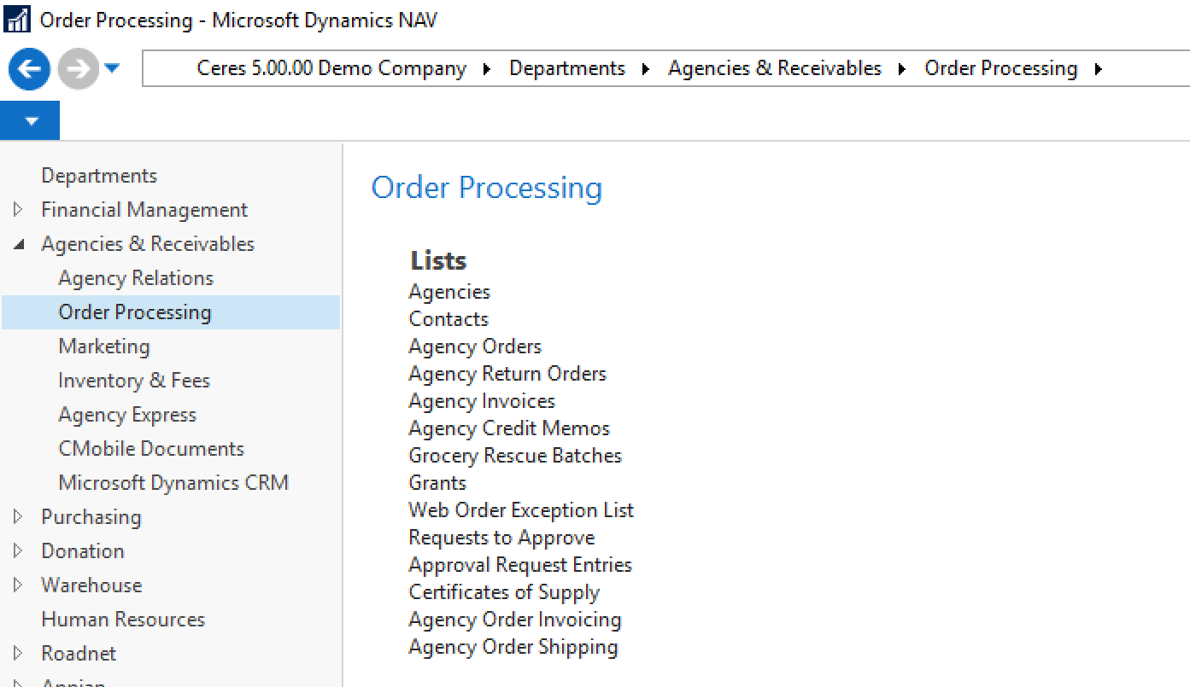The height and width of the screenshot is (687, 1190).
Task: Open Requests to Approve
Action: click(501, 537)
